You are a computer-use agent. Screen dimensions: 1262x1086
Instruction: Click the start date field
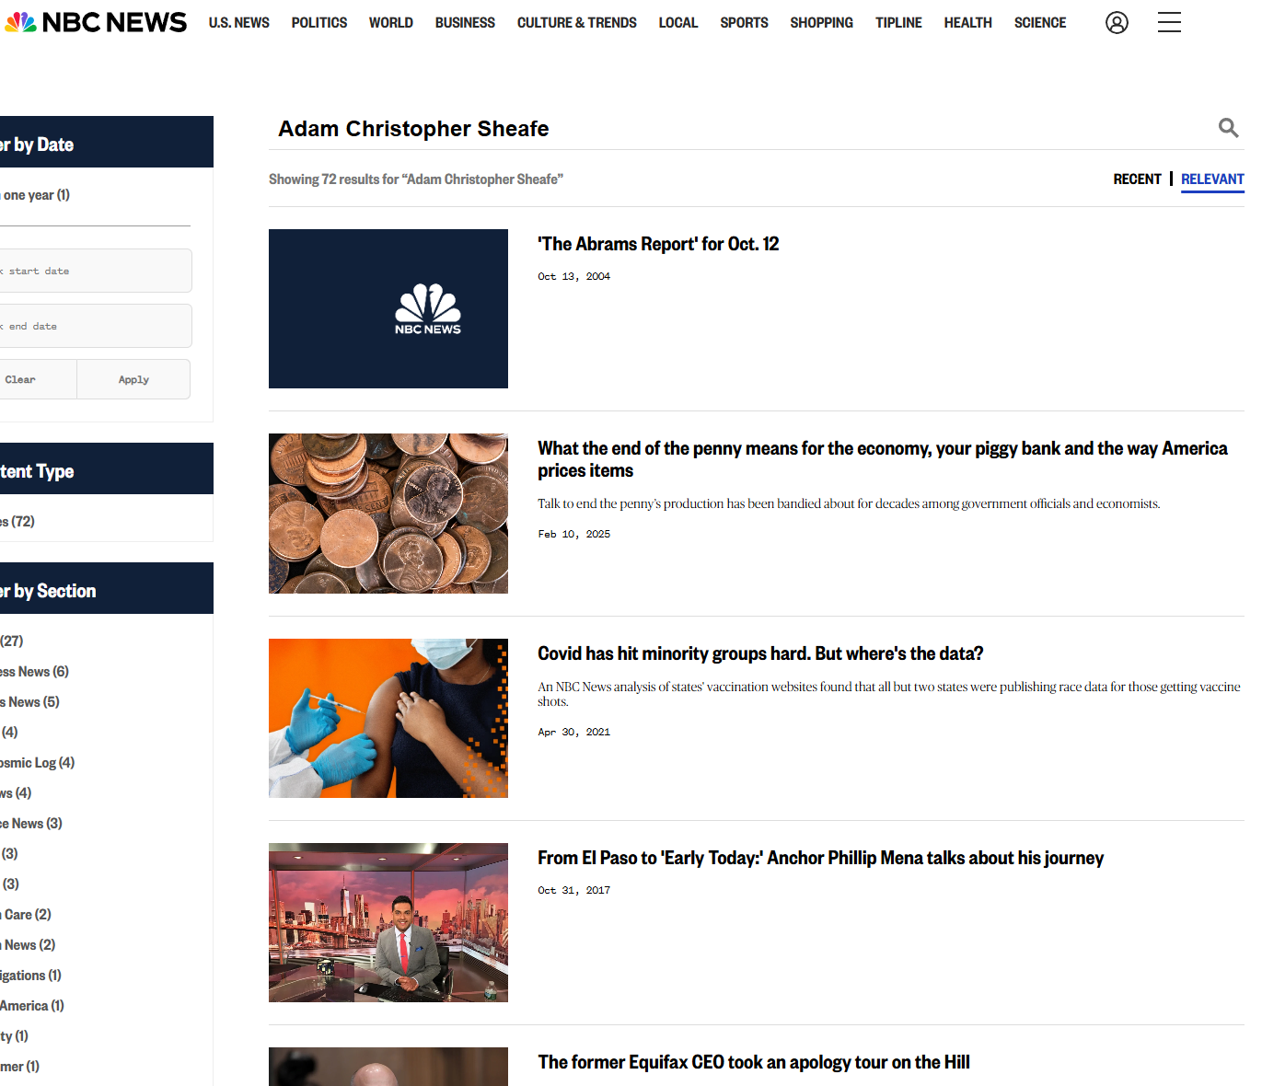point(94,271)
